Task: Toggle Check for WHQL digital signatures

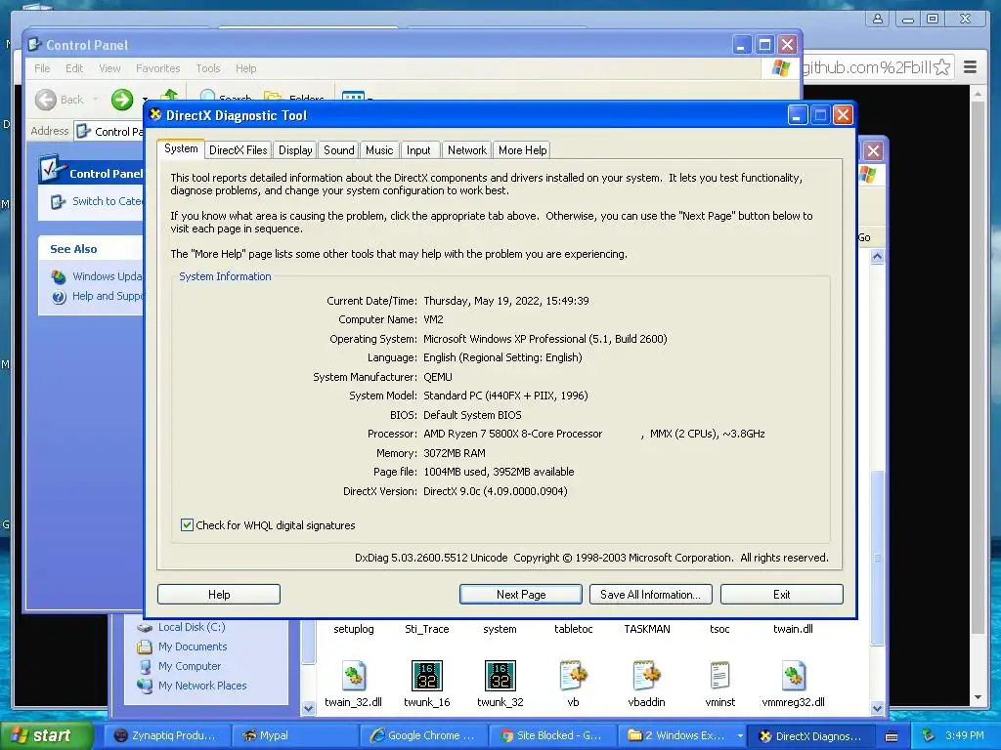Action: pos(187,524)
